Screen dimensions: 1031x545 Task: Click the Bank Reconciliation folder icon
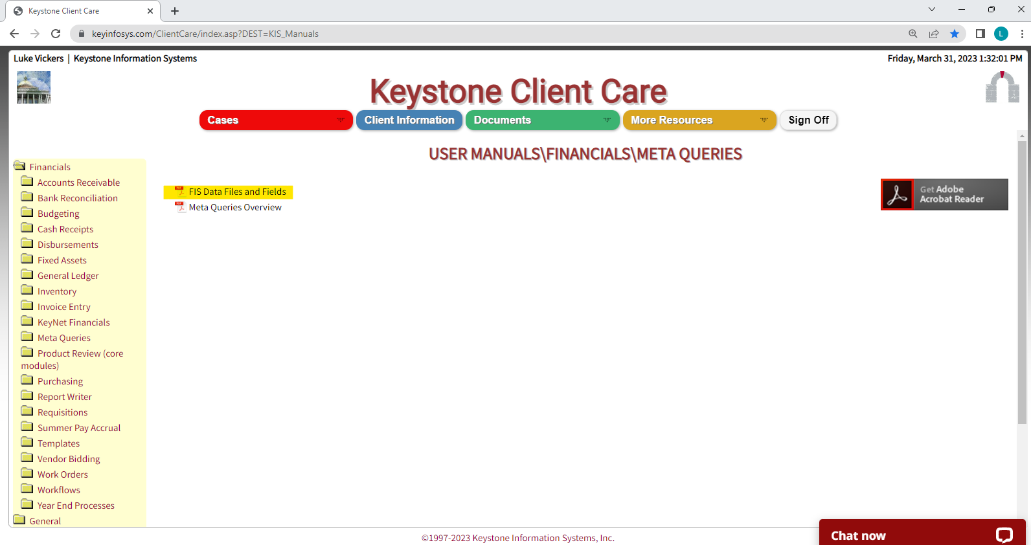coord(27,197)
